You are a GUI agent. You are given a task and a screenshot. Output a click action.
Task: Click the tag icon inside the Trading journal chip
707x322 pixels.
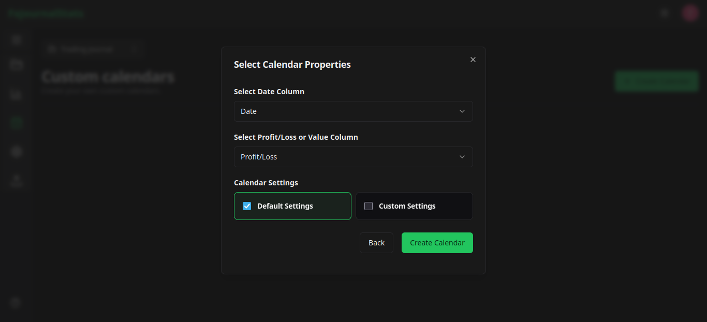pyautogui.click(x=51, y=49)
